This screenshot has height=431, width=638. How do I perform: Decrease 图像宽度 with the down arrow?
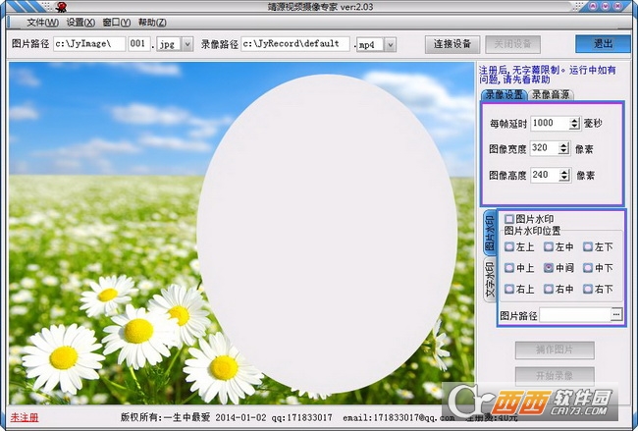[x=564, y=152]
